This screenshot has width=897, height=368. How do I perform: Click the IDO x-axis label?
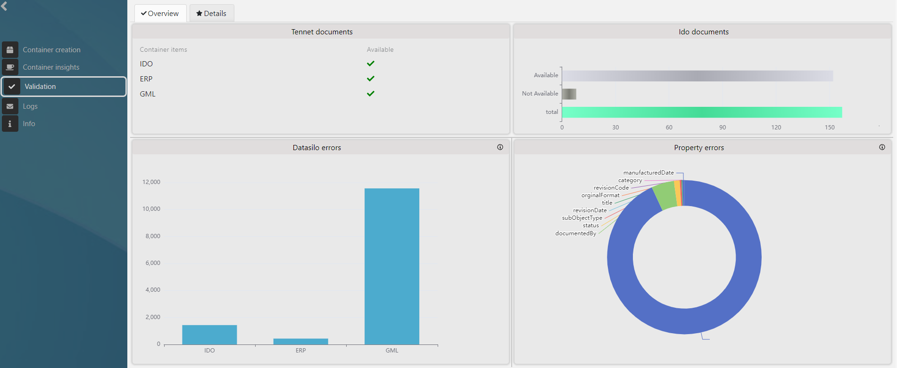point(209,351)
